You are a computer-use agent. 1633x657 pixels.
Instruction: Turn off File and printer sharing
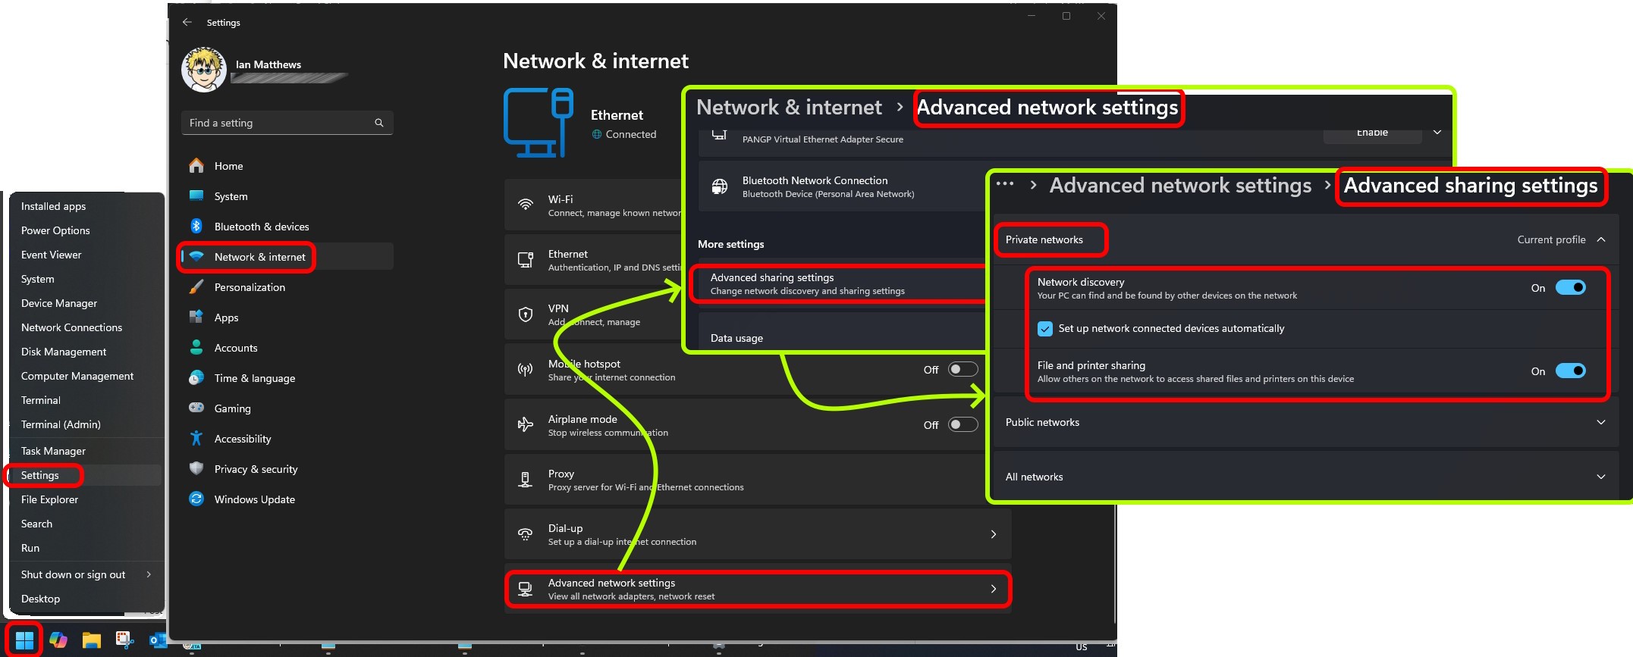[x=1569, y=371]
